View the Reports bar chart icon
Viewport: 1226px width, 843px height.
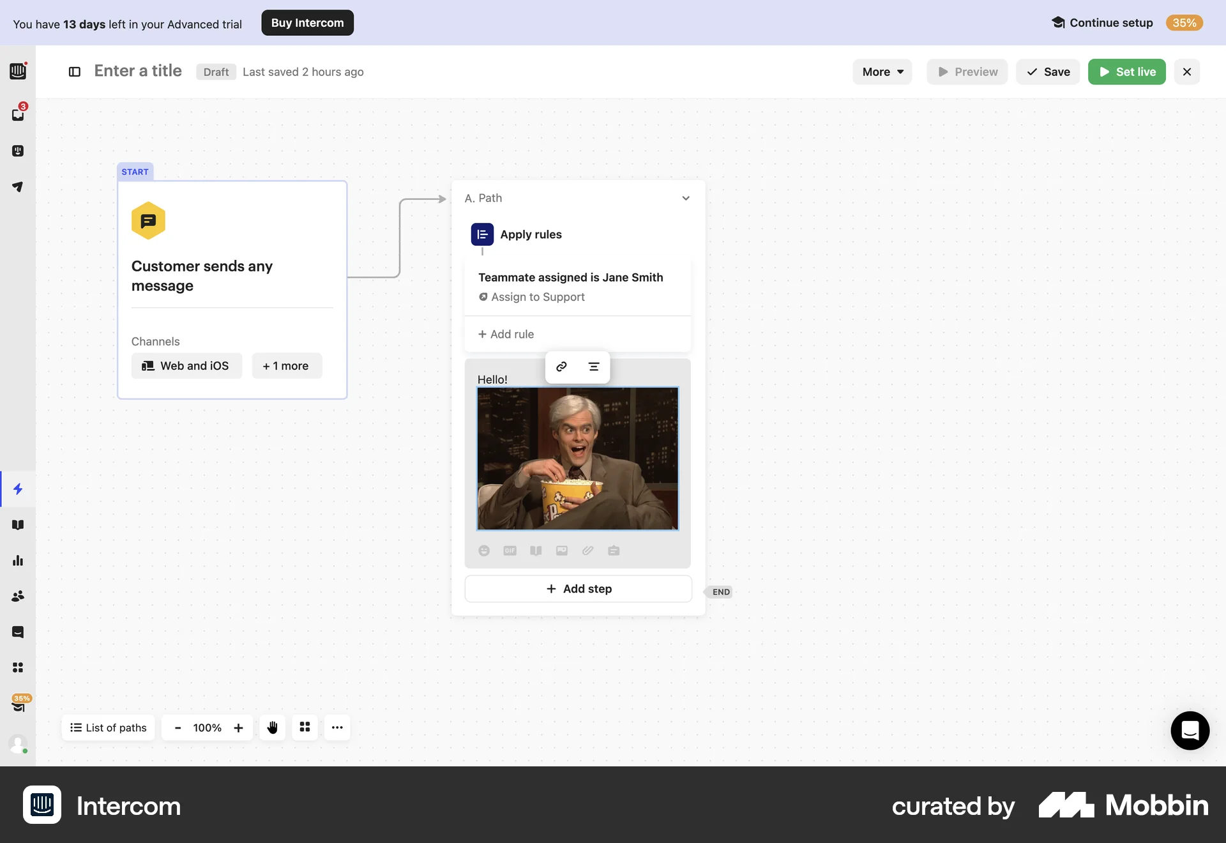click(18, 560)
